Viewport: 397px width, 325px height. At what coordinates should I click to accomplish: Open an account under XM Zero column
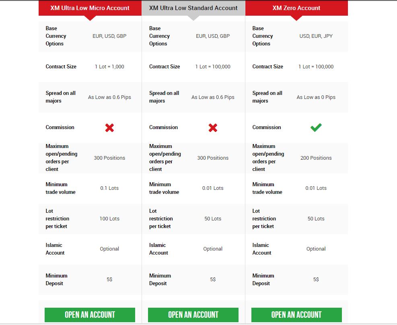296,315
